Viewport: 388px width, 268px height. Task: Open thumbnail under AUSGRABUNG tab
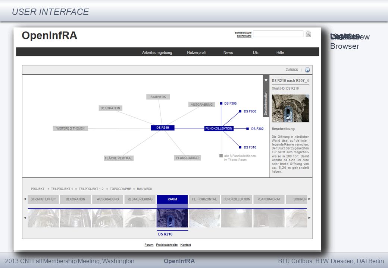tap(108, 218)
